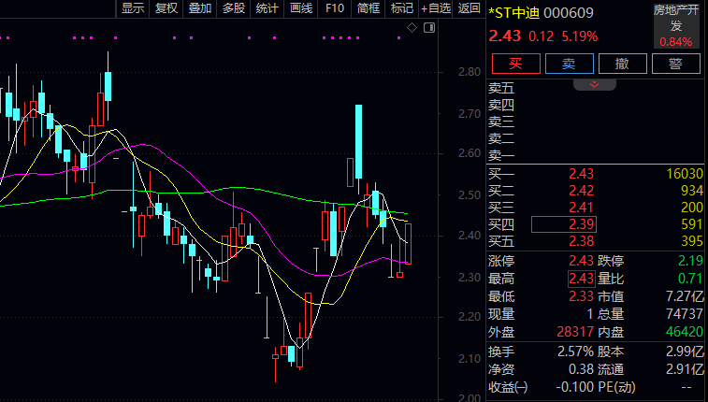Click the 净资 value 0.38

pos(581,369)
